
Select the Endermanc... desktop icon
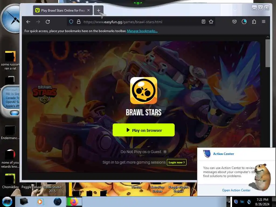point(10,133)
